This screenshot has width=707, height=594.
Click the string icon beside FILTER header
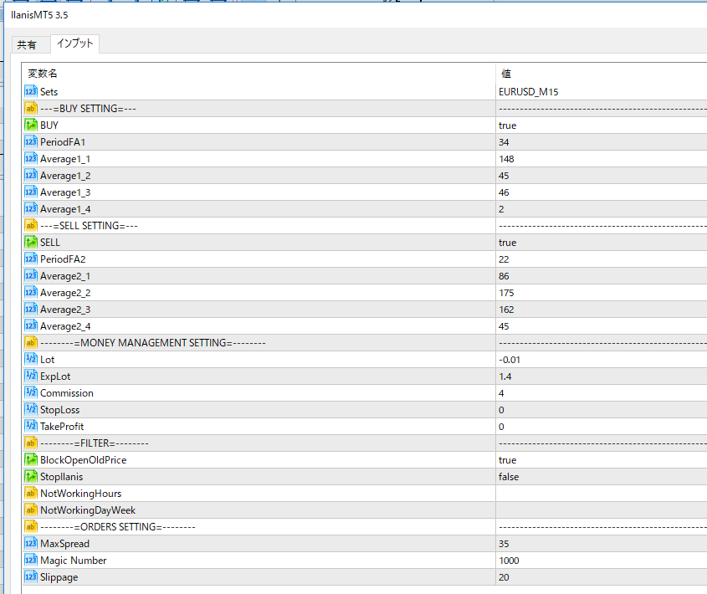tap(31, 443)
